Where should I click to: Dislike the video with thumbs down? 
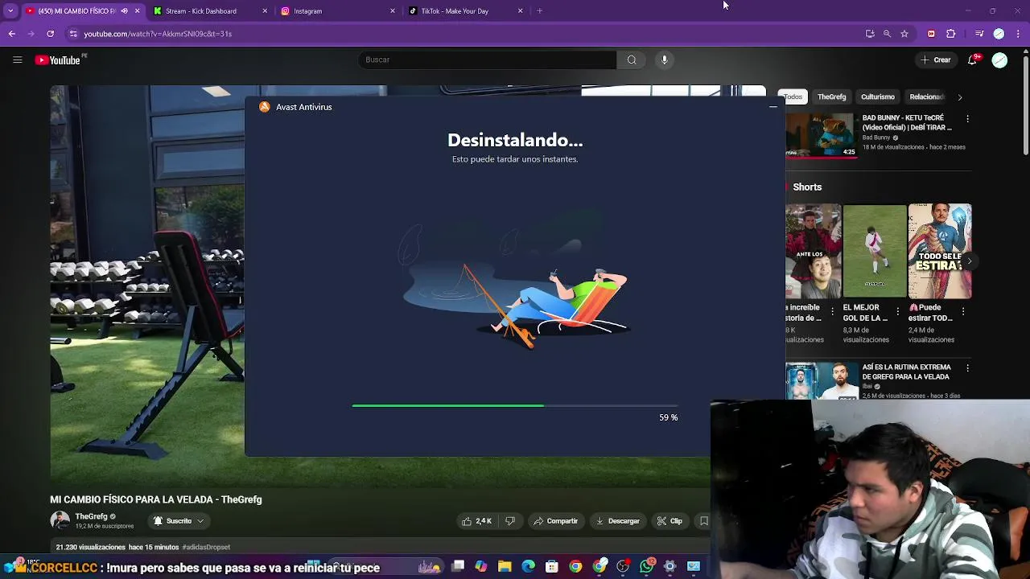click(509, 521)
